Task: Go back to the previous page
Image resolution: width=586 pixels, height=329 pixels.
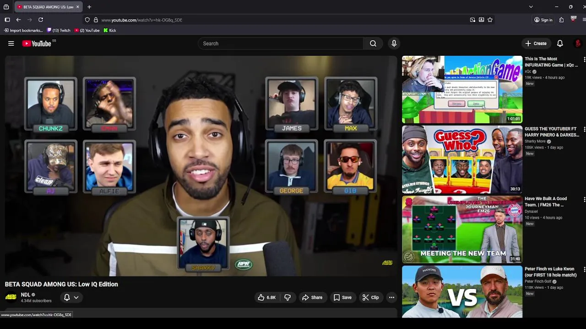Action: [18, 20]
